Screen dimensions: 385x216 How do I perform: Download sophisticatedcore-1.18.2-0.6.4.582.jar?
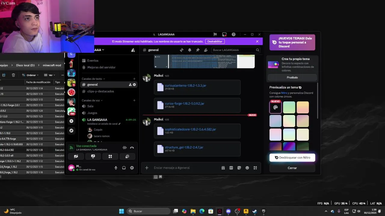click(x=190, y=129)
